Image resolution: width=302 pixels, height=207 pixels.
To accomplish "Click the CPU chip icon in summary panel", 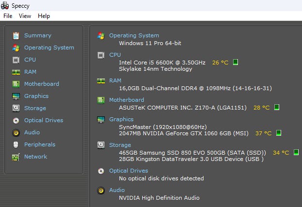I will point(101,55).
